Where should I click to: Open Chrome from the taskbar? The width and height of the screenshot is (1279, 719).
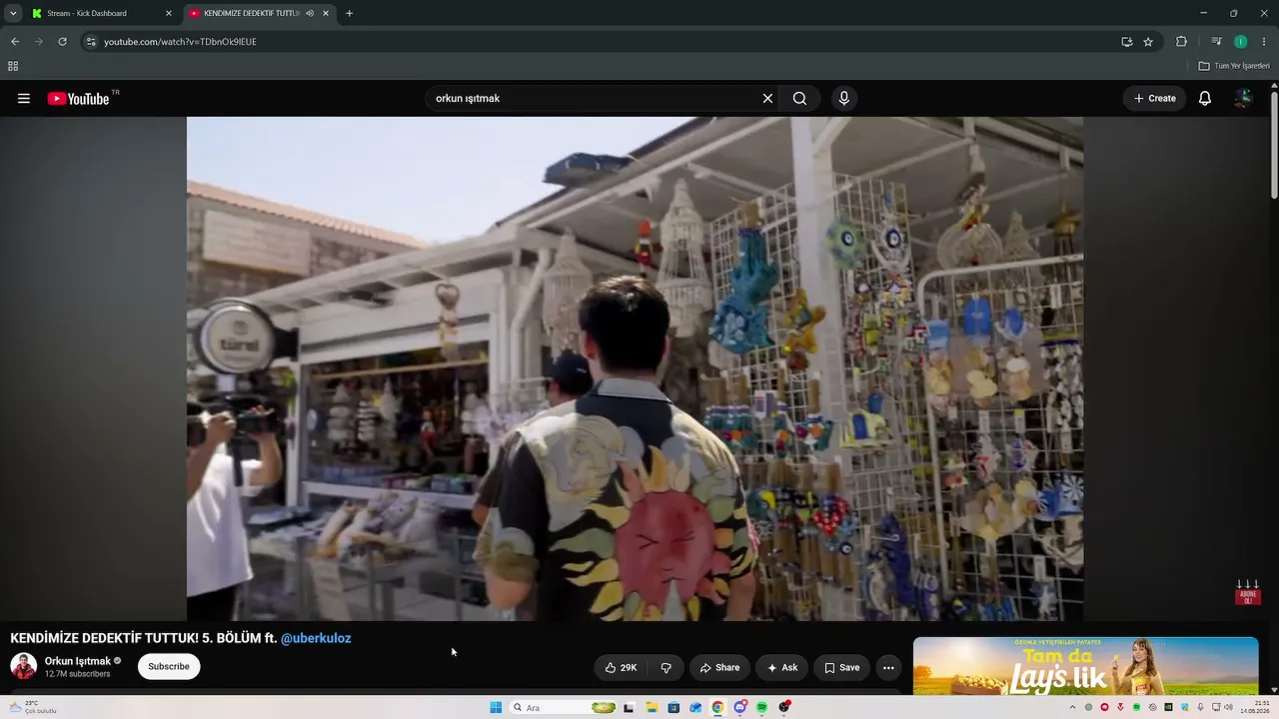[x=717, y=708]
